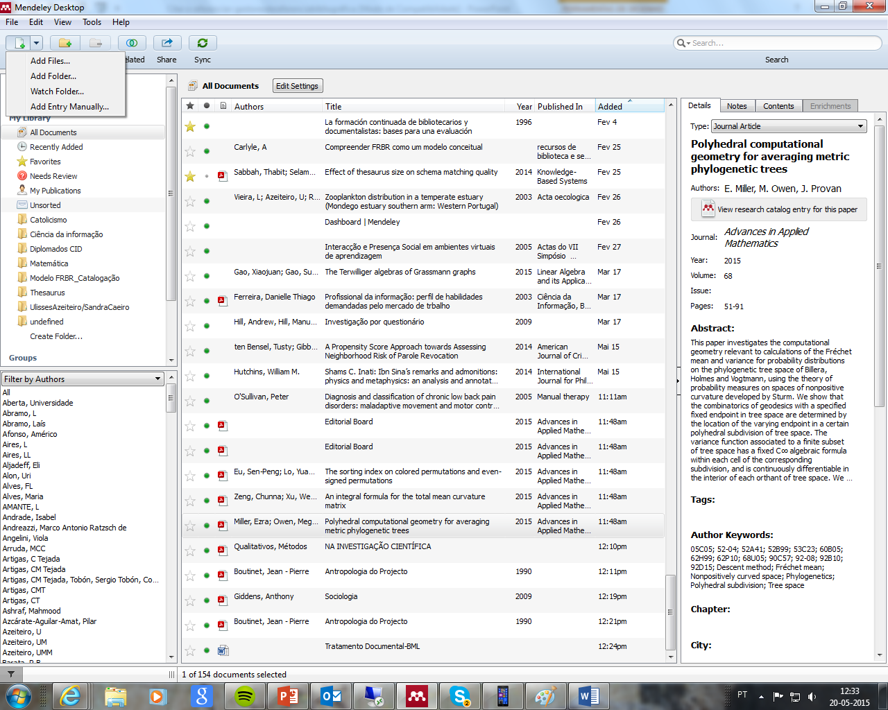Screen dimensions: 888x710
Task: Toggle read status dot for Gao, Xiaojuan row
Action: [207, 276]
